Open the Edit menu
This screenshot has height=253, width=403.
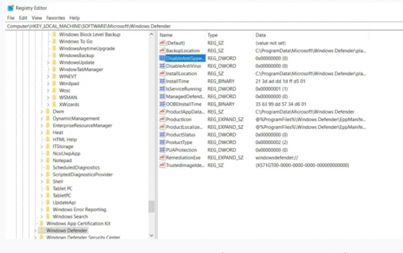pos(22,18)
